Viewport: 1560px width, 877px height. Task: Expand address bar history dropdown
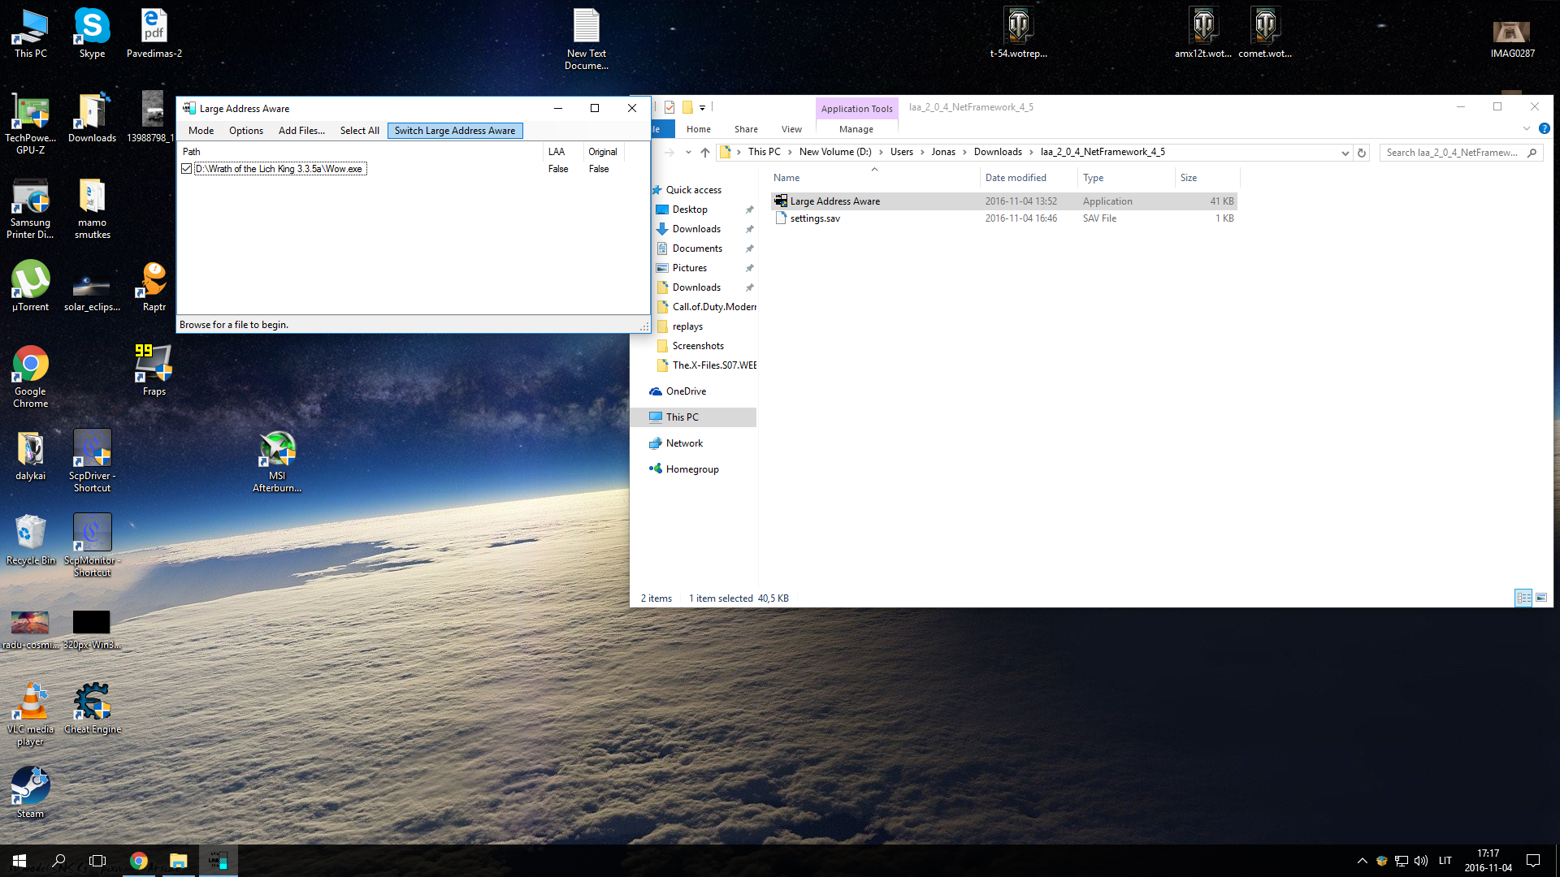click(1345, 153)
